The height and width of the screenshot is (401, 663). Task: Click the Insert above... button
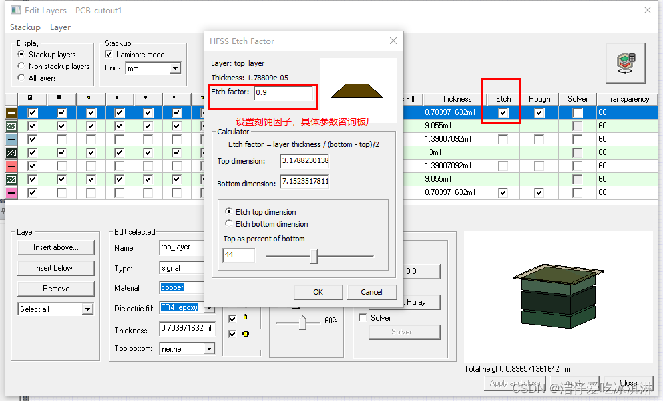pyautogui.click(x=56, y=247)
